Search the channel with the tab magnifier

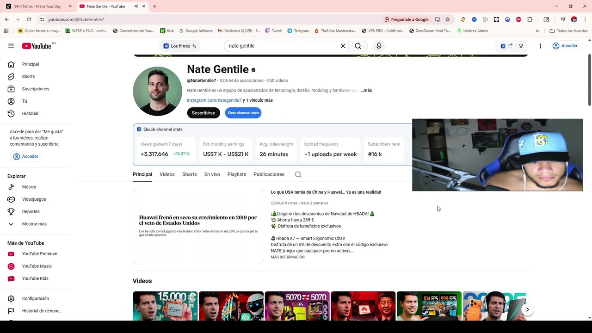pos(298,174)
